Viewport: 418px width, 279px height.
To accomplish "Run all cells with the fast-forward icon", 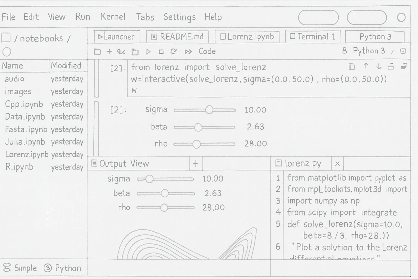I will [x=188, y=51].
